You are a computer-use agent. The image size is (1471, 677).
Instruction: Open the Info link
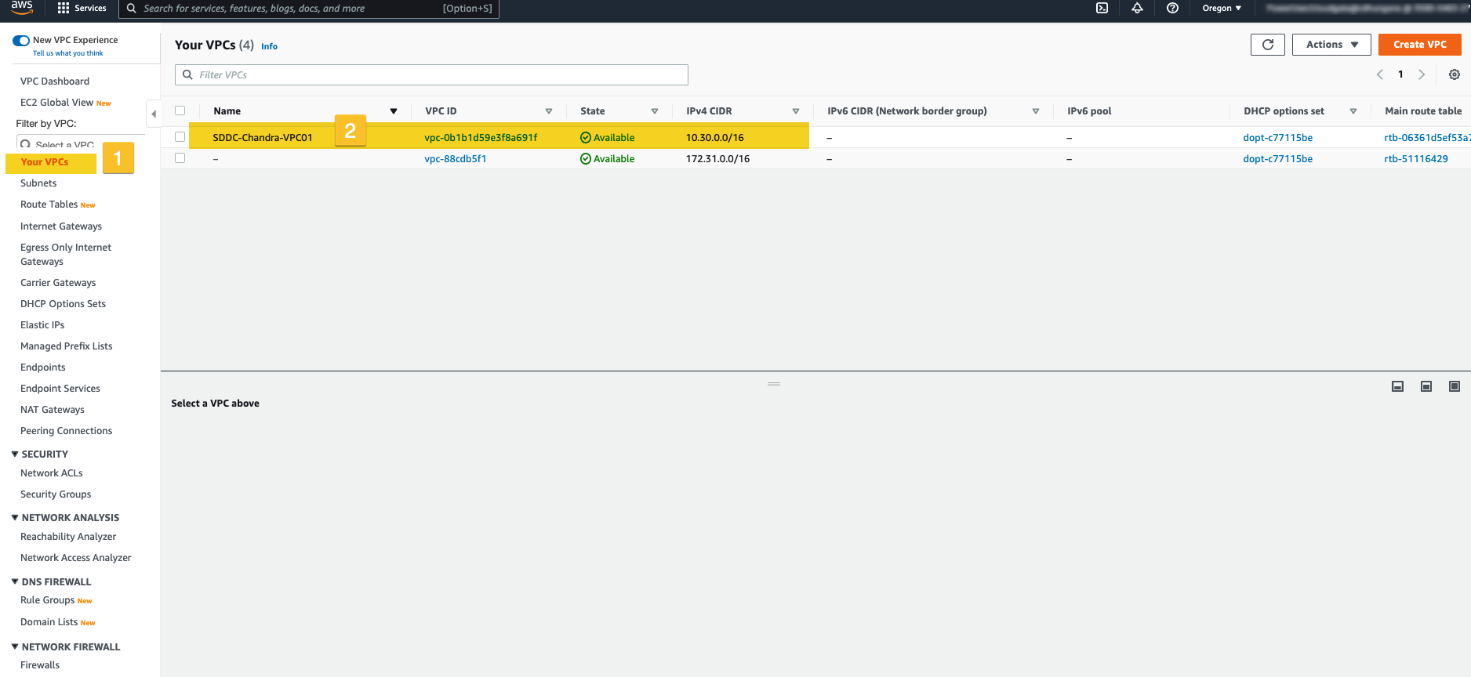tap(269, 46)
